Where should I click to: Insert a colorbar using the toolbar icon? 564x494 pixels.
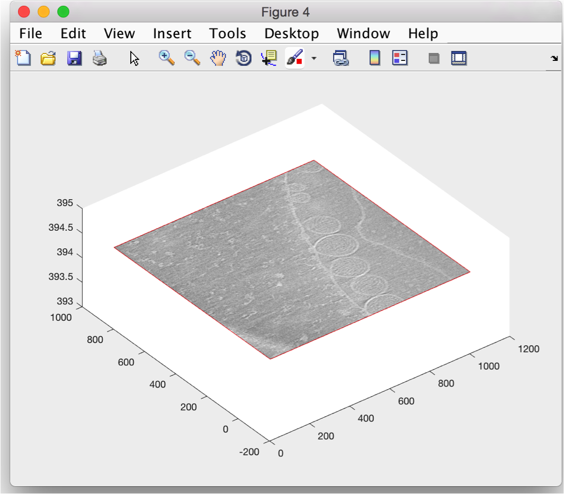375,58
